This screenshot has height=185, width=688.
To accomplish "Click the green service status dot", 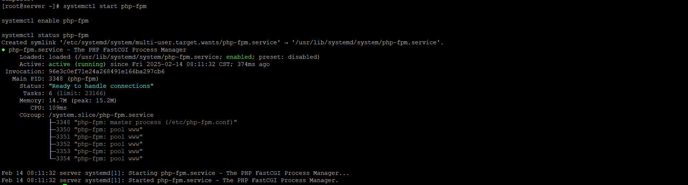I will (x=3, y=50).
